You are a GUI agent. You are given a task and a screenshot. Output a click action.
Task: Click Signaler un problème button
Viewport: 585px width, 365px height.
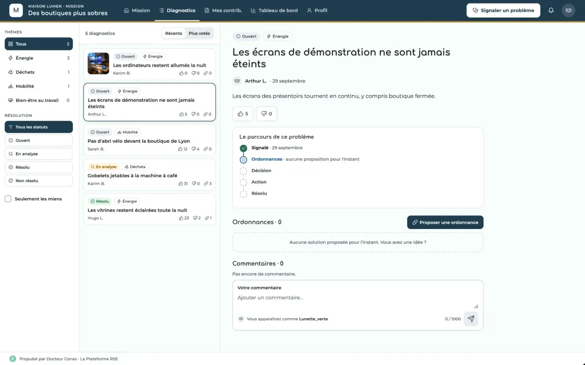(503, 10)
